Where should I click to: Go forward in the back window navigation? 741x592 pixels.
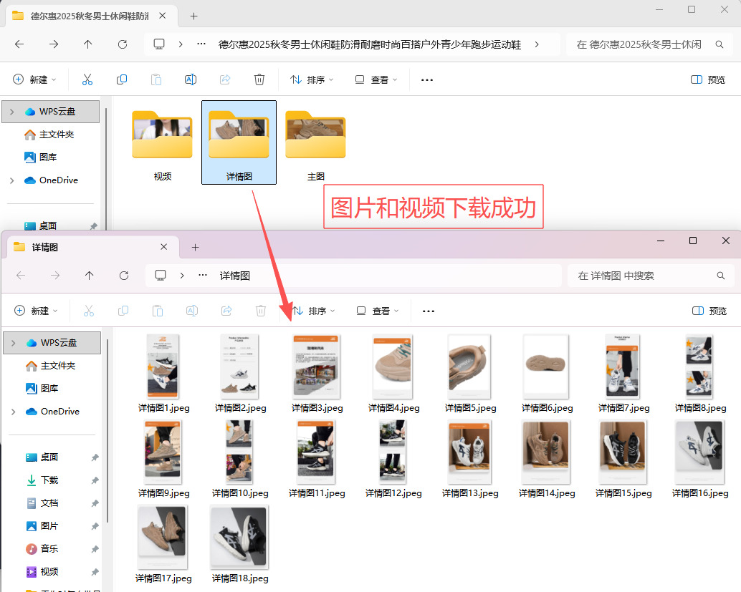[54, 44]
